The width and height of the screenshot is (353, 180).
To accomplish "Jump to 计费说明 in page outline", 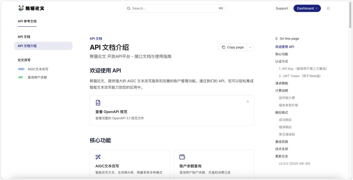I will click(281, 91).
